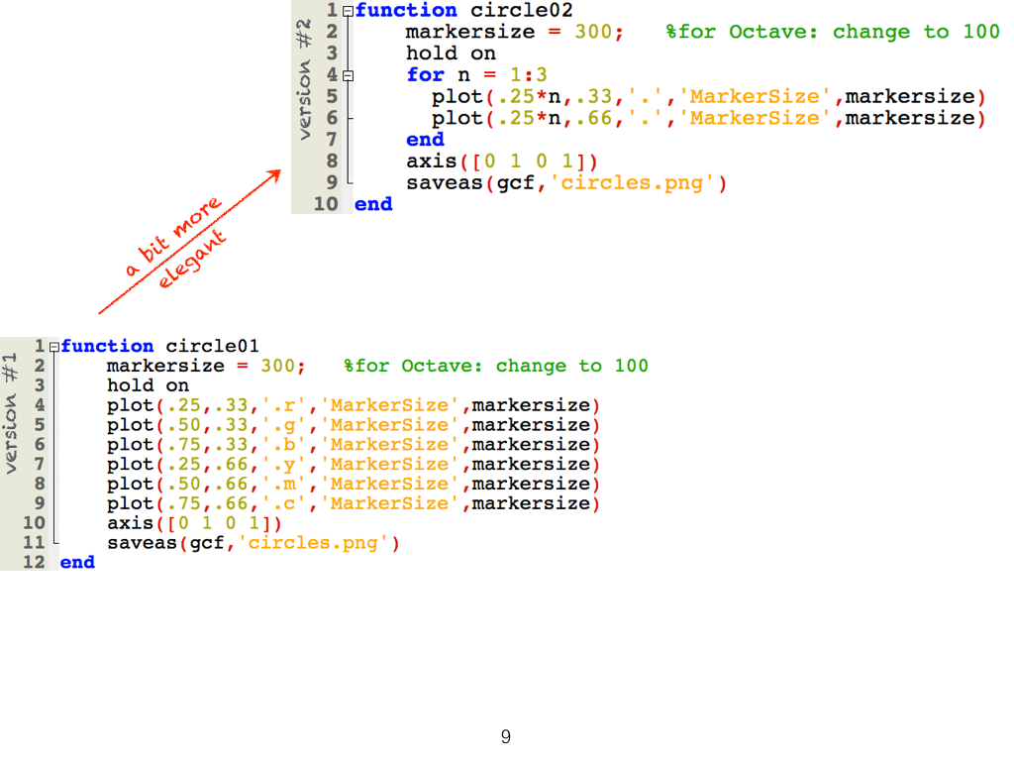
Task: Collapse the function circle01 fold marker
Action: (x=53, y=347)
